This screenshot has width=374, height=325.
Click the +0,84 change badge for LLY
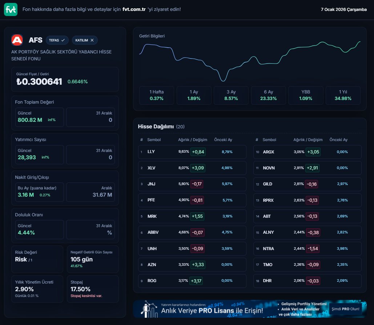click(198, 152)
